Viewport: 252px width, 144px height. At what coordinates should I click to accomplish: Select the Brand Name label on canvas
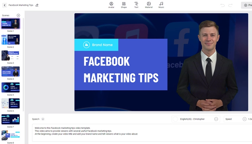[x=102, y=45]
